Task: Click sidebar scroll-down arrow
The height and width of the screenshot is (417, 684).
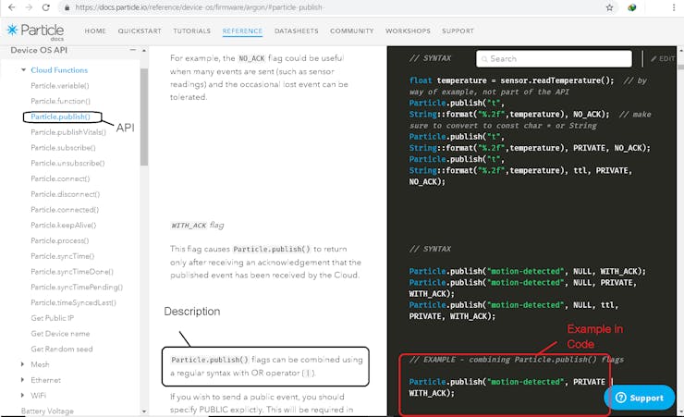Action: [144, 411]
